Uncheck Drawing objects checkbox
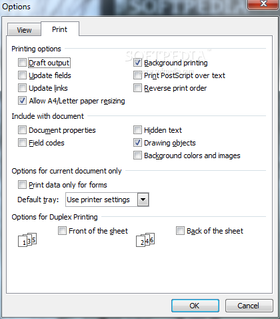The width and height of the screenshot is (280, 319). click(x=137, y=143)
